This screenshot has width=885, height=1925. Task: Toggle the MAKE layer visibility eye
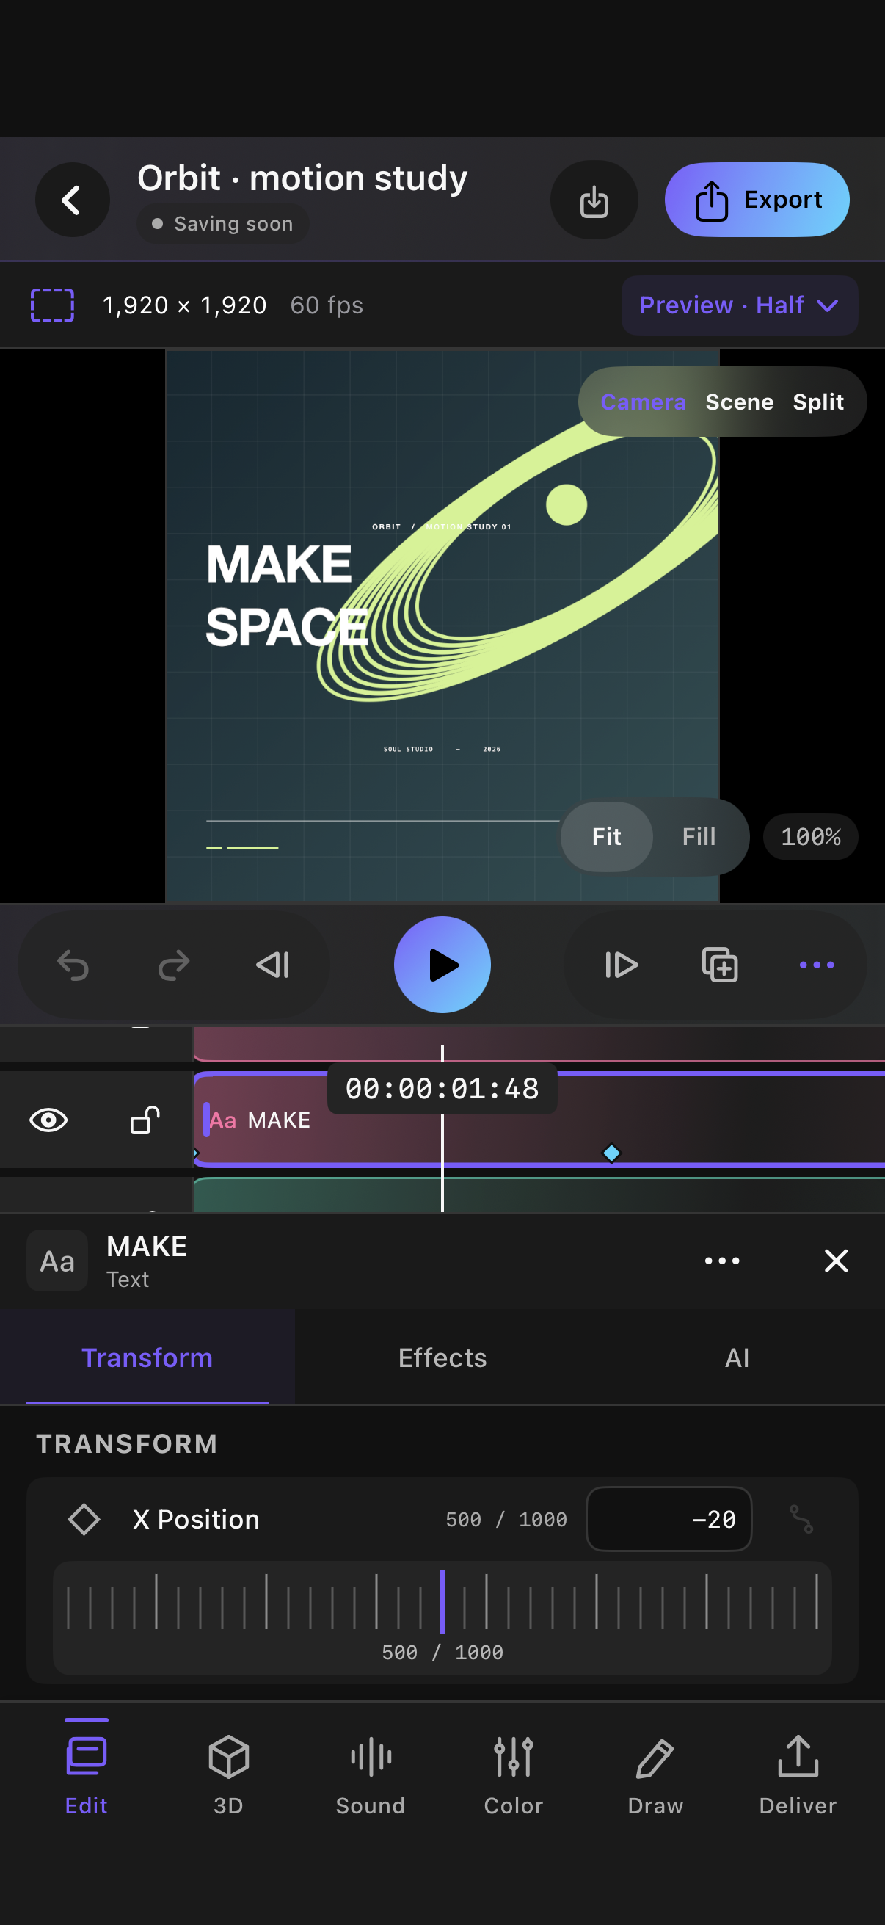click(x=48, y=1120)
